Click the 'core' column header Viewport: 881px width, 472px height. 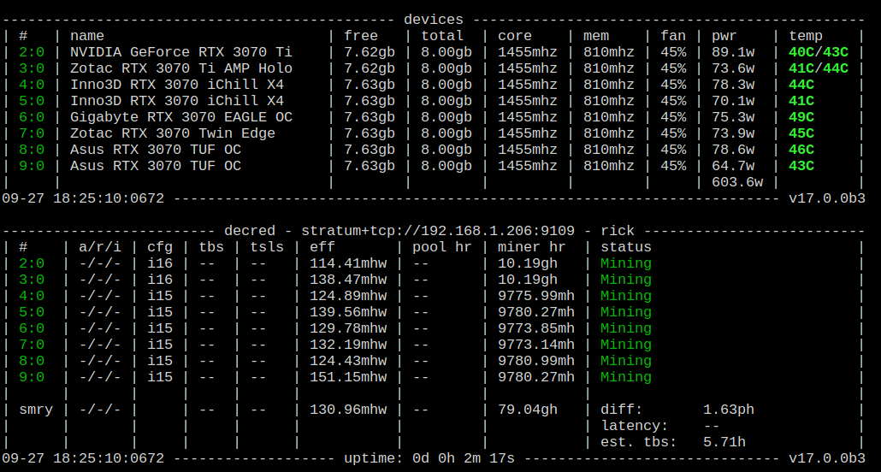point(515,36)
